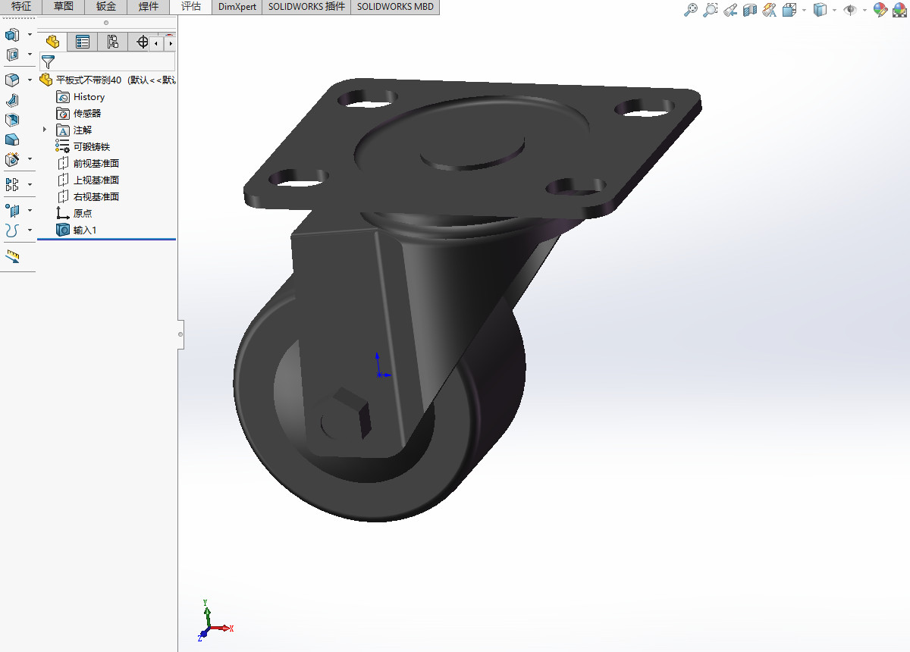910x652 pixels.
Task: Open the 草图 ribbon tab
Action: pos(64,7)
